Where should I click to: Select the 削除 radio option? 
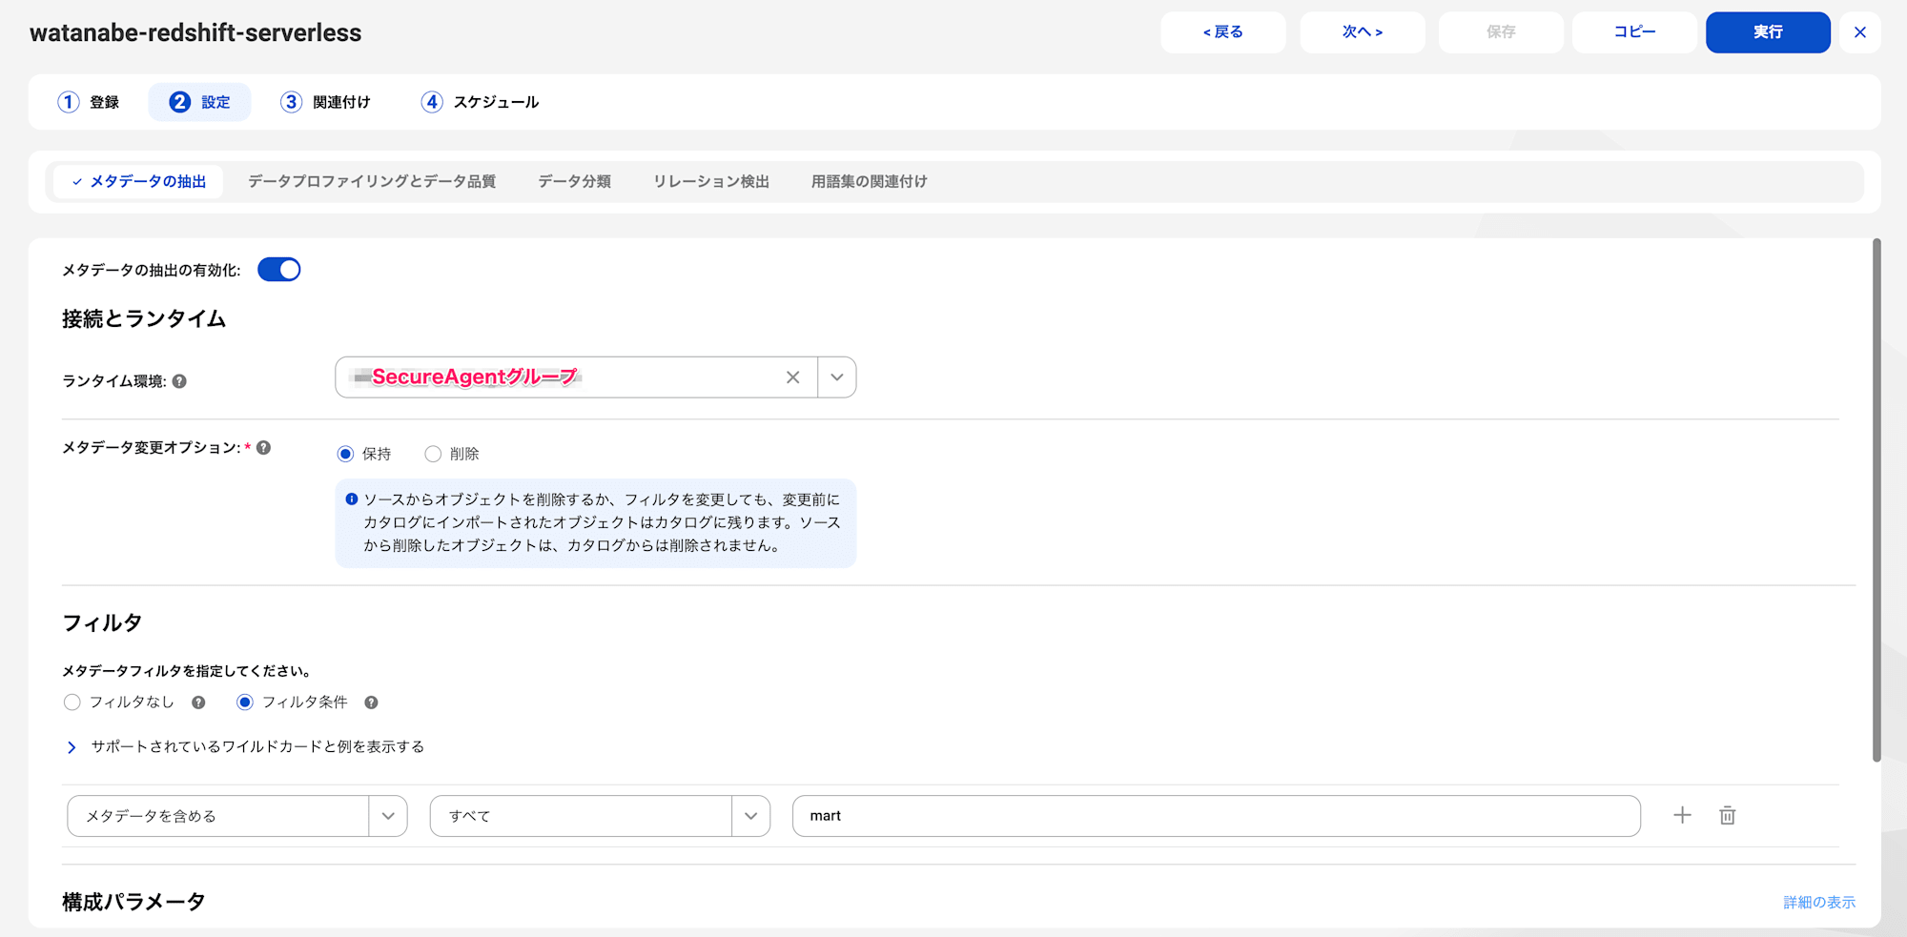[433, 454]
